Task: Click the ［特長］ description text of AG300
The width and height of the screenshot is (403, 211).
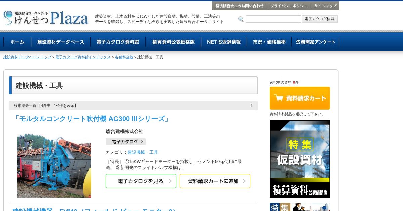Action: pyautogui.click(x=174, y=165)
